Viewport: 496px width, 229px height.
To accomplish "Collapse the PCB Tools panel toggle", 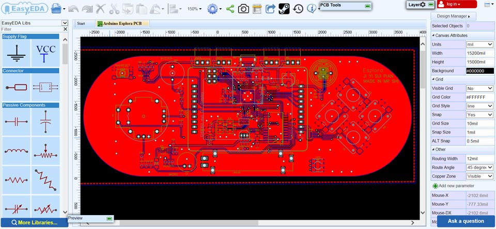I will point(367,6).
